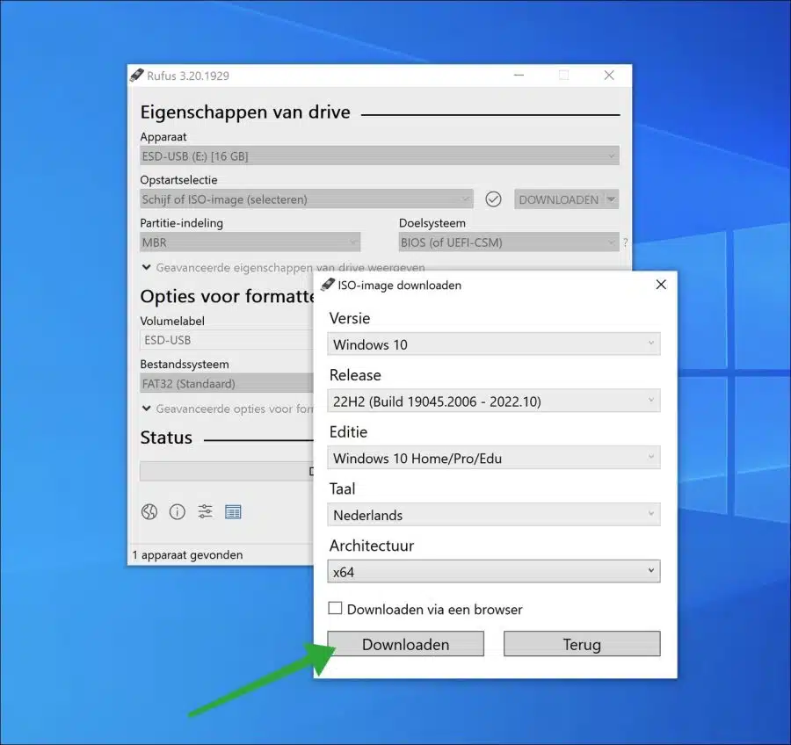Click the Status progress bar
This screenshot has height=745, width=791.
pos(227,471)
